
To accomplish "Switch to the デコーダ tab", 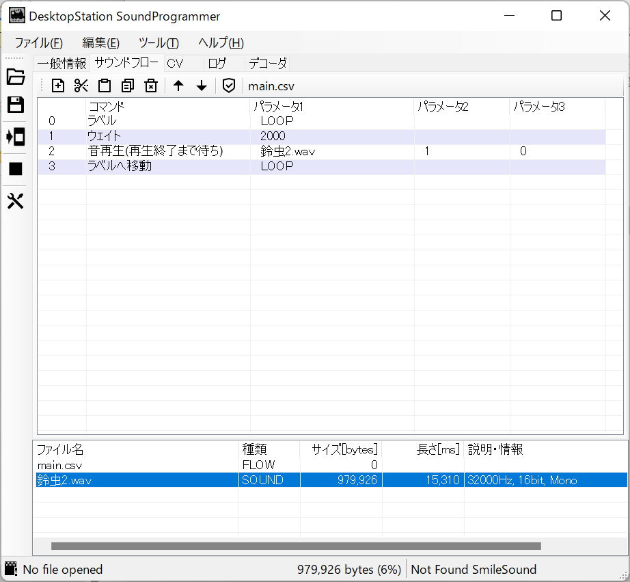I will [x=267, y=64].
